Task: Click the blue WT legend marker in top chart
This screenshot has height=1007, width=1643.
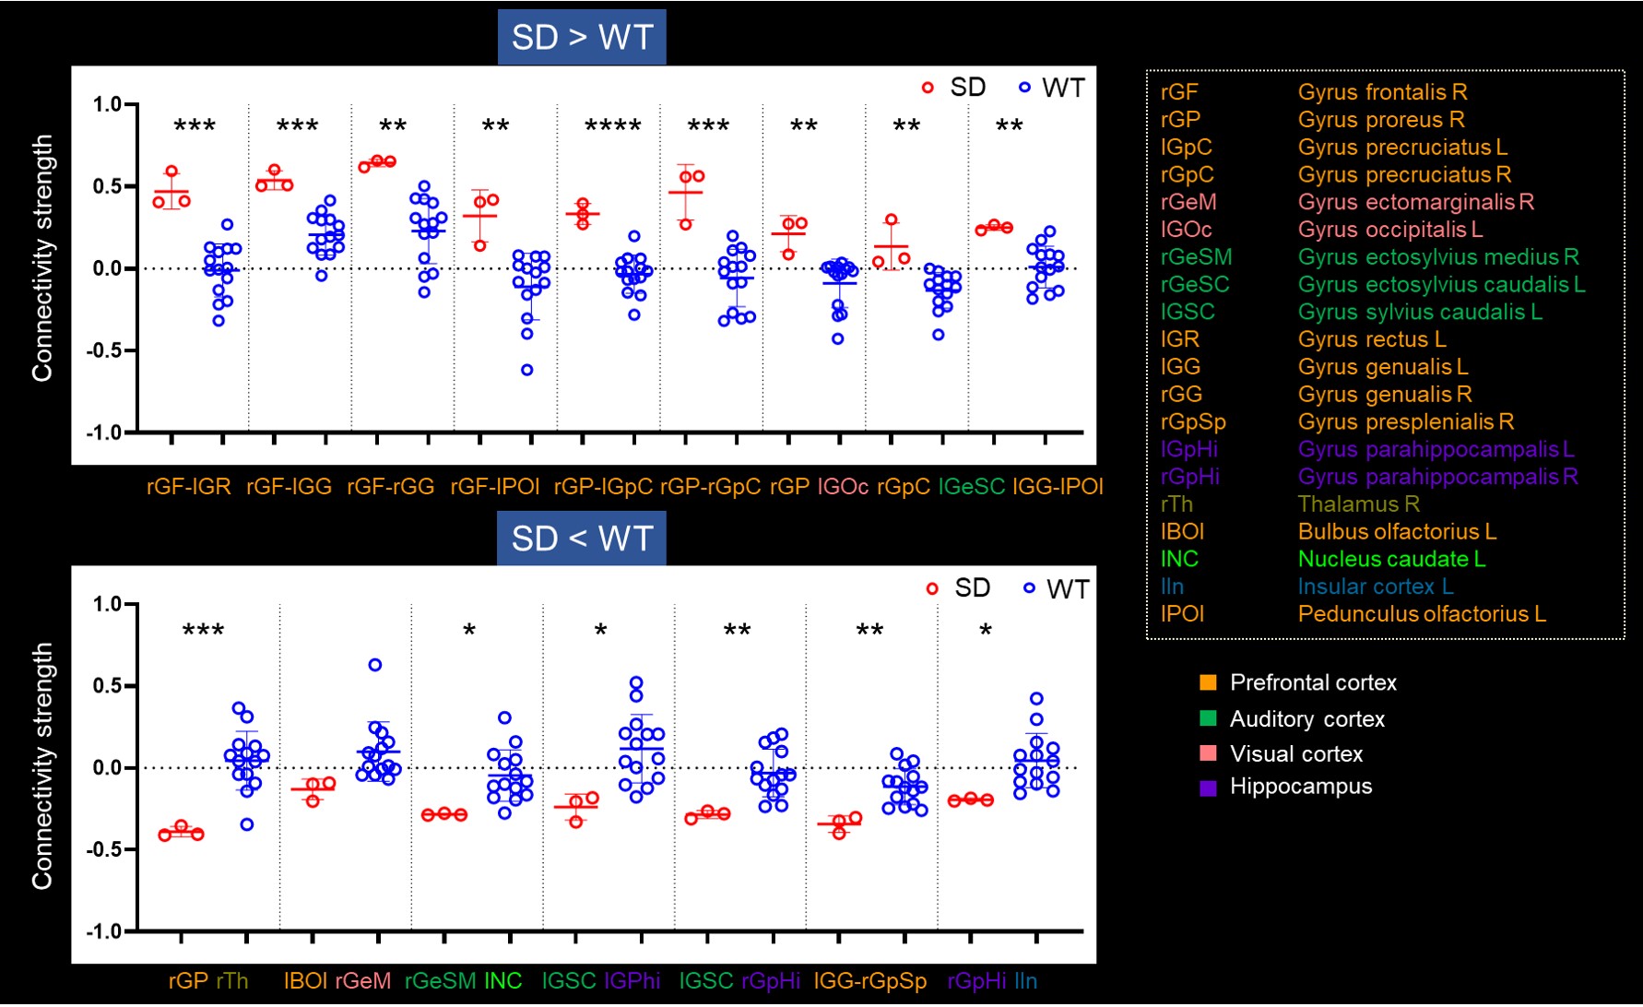Action: 1024,88
